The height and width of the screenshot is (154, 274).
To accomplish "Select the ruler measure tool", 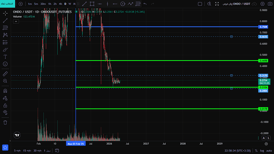I will (x=5, y=74).
